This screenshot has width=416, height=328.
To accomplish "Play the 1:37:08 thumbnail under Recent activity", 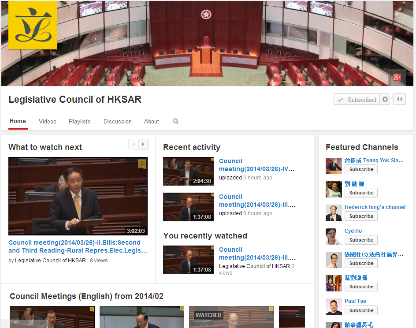I will coord(188,207).
